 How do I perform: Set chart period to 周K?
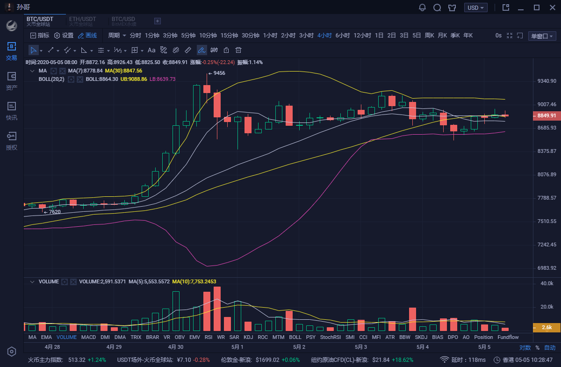coord(429,36)
